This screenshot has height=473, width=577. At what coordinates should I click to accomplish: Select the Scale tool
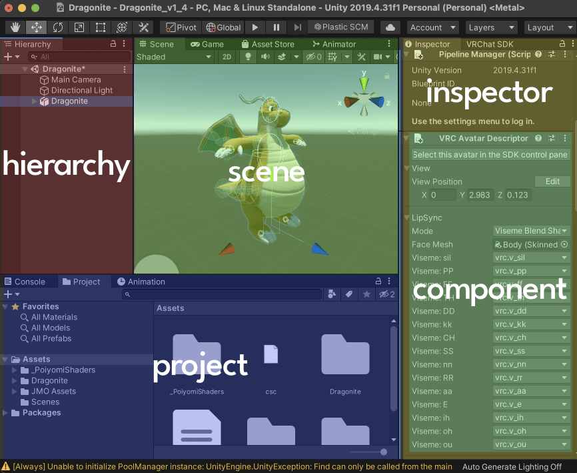(79, 27)
